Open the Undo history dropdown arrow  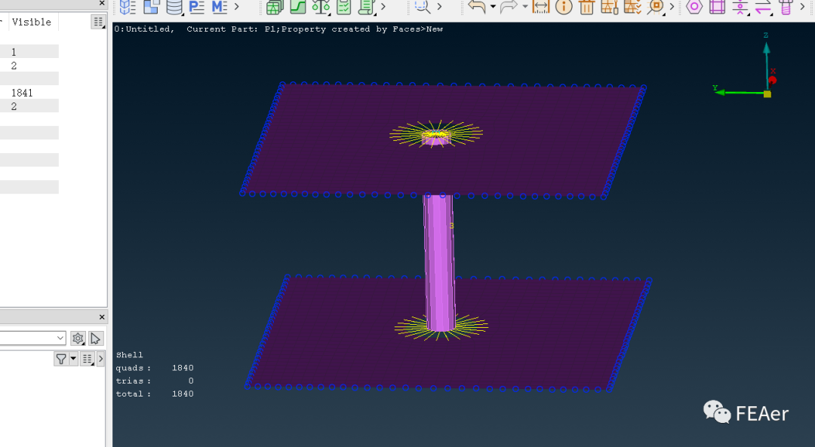click(x=493, y=7)
